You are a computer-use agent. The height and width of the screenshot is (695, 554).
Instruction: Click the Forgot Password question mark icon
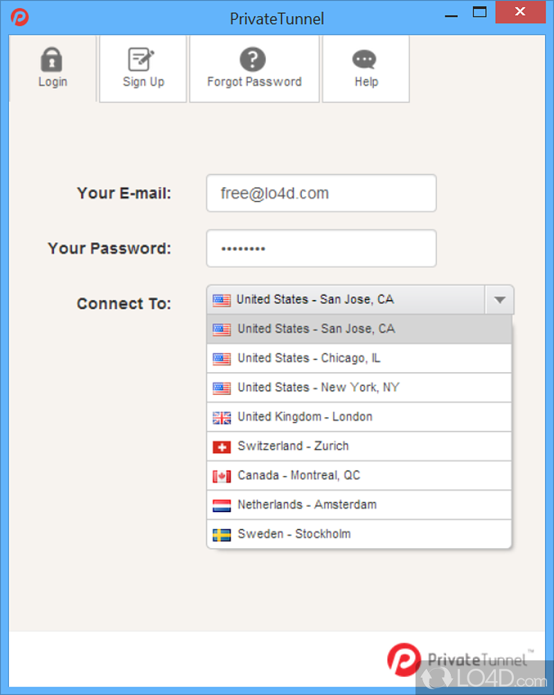[253, 59]
